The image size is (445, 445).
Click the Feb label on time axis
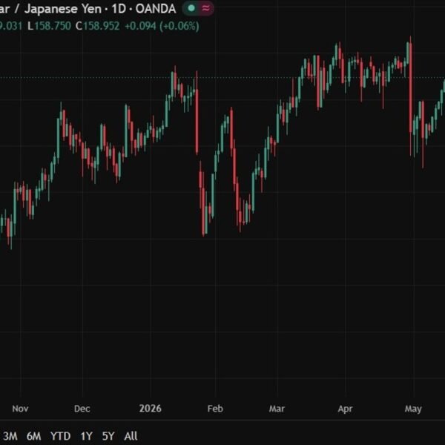[x=215, y=409]
